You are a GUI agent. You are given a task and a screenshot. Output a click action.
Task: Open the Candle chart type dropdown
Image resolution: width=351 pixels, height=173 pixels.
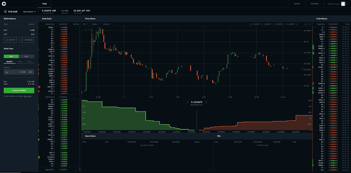95,24
